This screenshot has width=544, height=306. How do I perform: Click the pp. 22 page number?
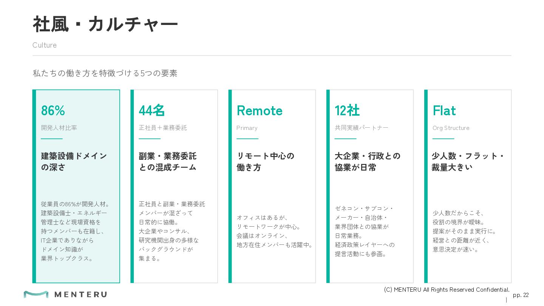pos(521,295)
